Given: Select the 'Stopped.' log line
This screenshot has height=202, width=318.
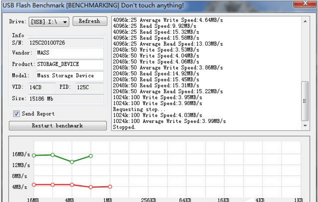Looking at the screenshot, I should (124, 127).
